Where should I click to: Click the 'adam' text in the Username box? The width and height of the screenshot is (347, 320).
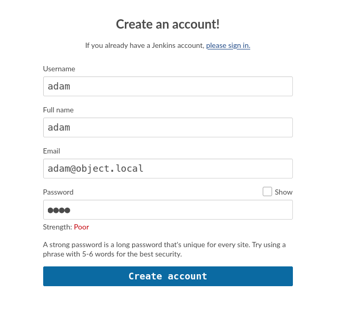pos(59,86)
